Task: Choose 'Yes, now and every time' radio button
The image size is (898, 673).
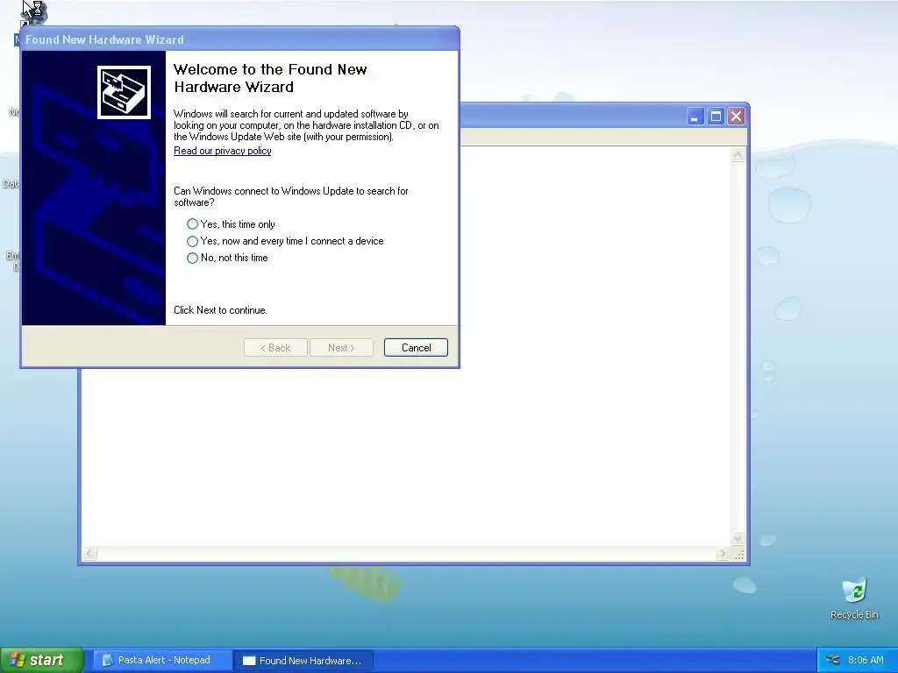Action: point(192,241)
